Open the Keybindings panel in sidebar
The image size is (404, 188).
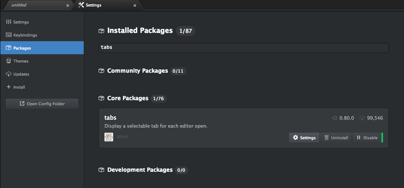click(x=25, y=35)
